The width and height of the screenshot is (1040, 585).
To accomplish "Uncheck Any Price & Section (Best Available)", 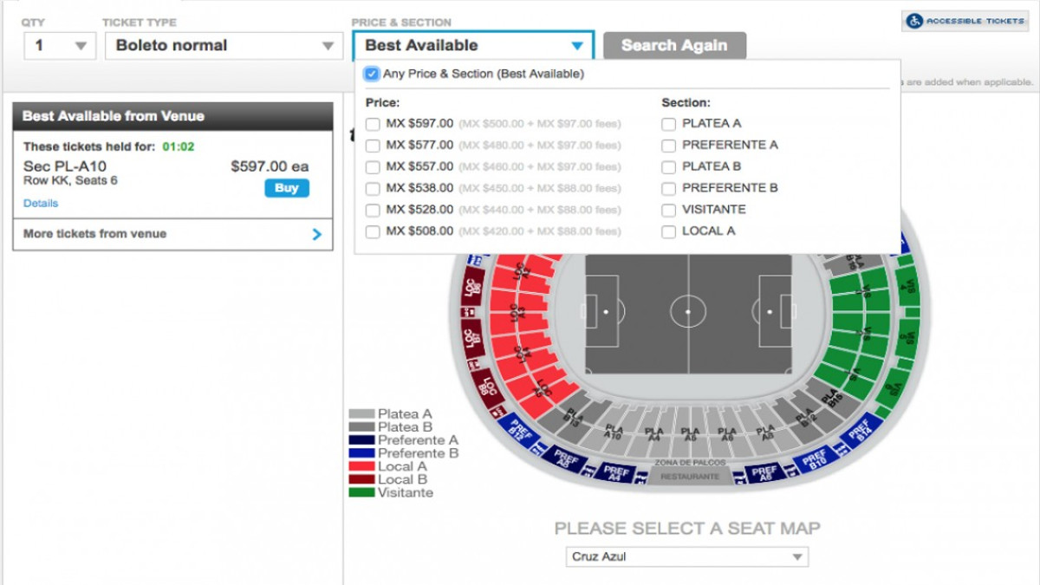I will pyautogui.click(x=372, y=74).
